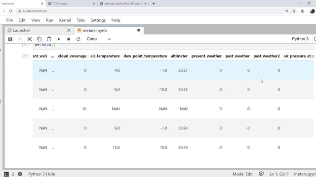Click the present_weather column header
Image resolution: width=316 pixels, height=177 pixels.
pos(206,56)
